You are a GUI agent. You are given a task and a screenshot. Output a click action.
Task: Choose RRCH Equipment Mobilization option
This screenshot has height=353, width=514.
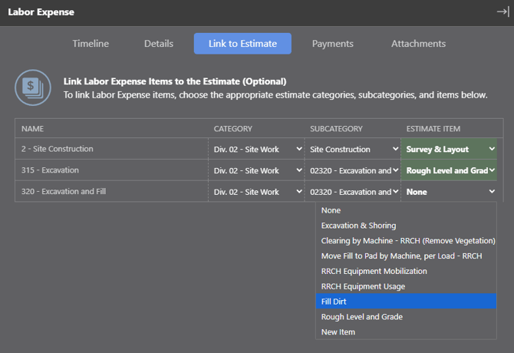click(406, 272)
